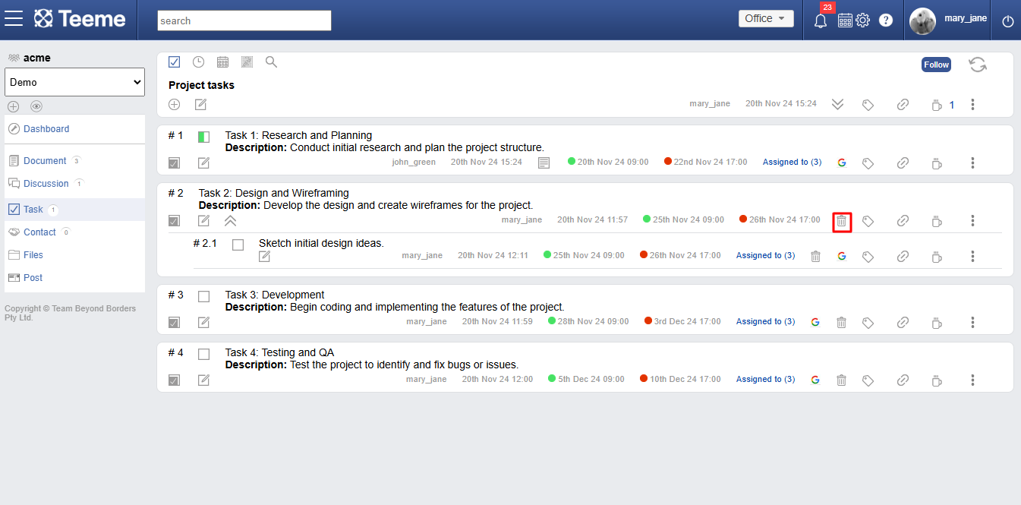This screenshot has height=505, width=1021.
Task: Open the Demo workspace dropdown
Action: pos(74,82)
